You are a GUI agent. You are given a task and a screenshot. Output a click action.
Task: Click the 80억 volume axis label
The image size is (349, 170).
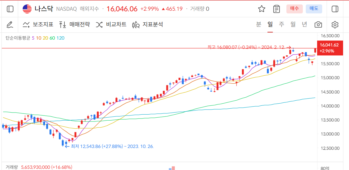(x=325, y=168)
